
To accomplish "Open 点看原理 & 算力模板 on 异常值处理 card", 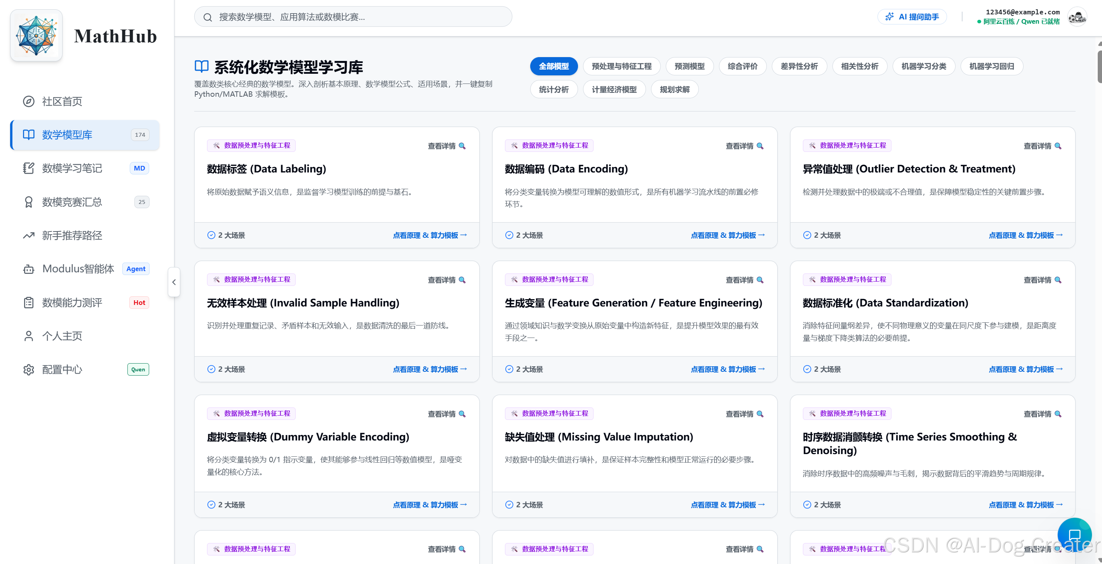I will [x=1025, y=235].
